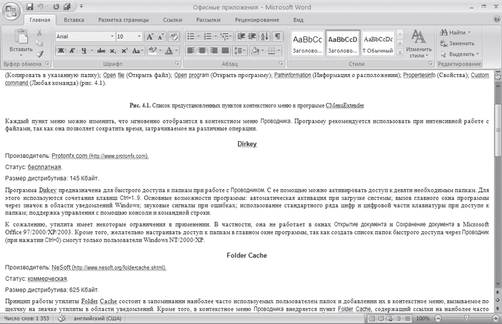Open Изменить стили menu
Viewport: 502px width, 324px height.
click(x=419, y=43)
